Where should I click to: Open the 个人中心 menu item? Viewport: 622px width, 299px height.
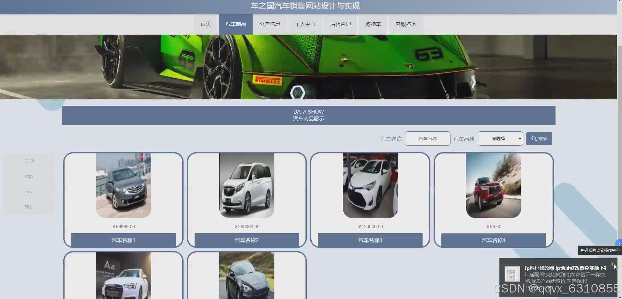click(x=305, y=24)
